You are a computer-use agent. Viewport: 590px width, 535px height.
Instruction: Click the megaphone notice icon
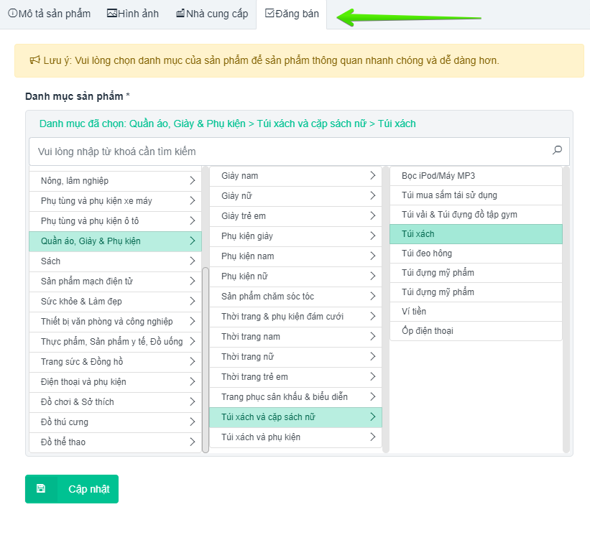[34, 60]
